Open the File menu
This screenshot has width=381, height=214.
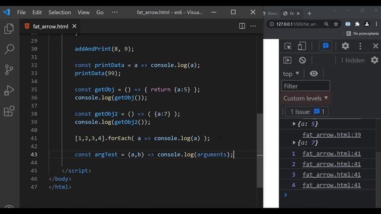21,12
